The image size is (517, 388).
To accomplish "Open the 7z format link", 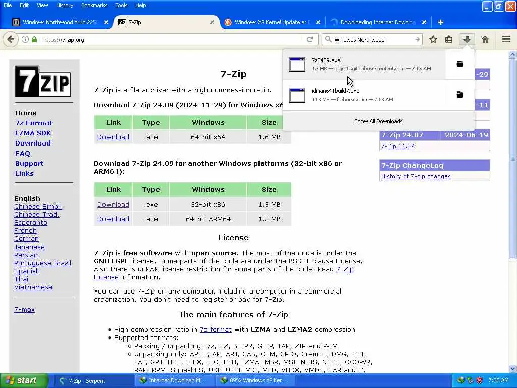I will 216,329.
